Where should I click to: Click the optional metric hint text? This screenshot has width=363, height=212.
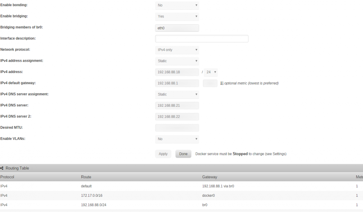click(x=252, y=83)
